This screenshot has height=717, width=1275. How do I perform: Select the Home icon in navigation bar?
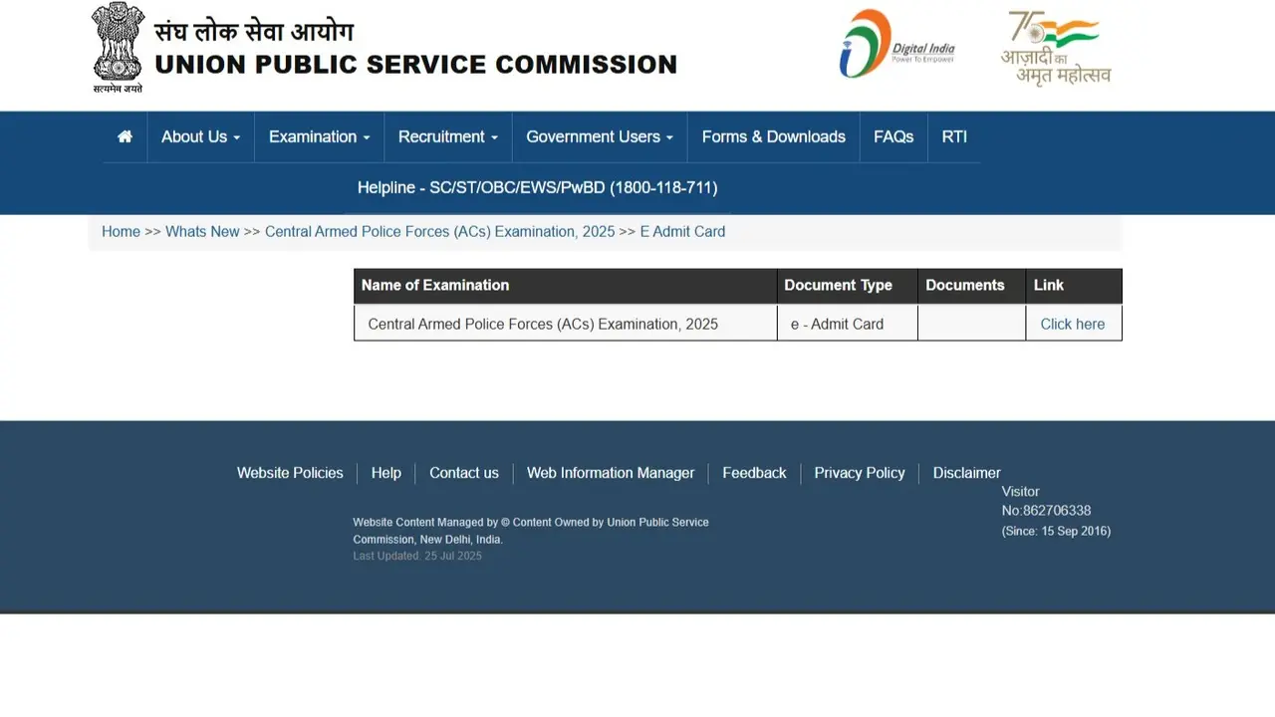pos(124,136)
